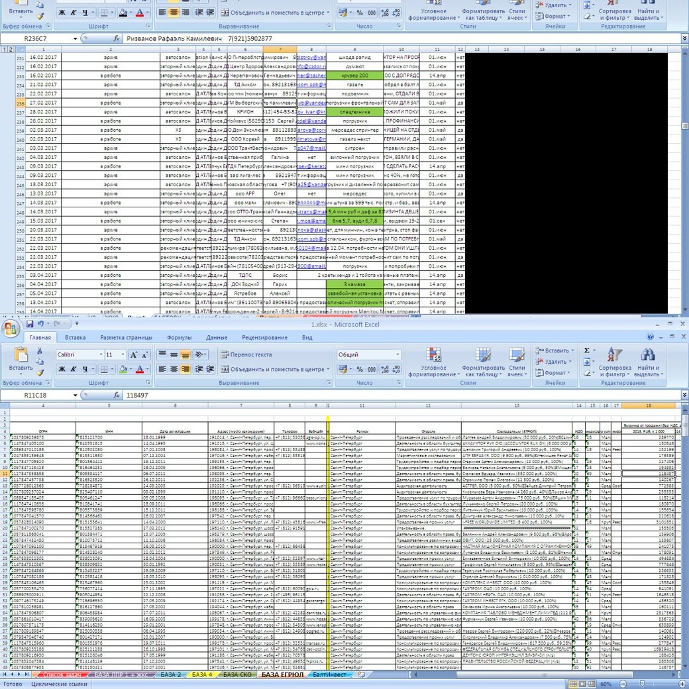Switch to Normal view in the status bar
Viewport: 689px width, 689px height.
[x=573, y=684]
